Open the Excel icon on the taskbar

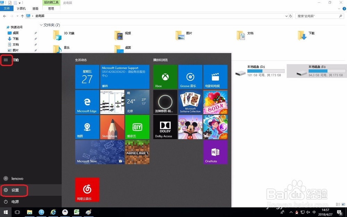coord(77,212)
